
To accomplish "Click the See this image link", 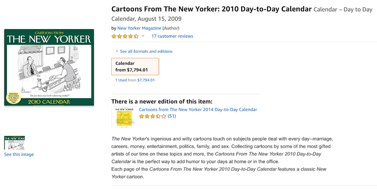I will pyautogui.click(x=19, y=154).
